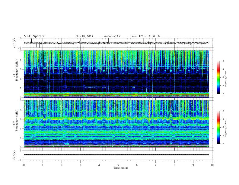239x185 pixels.
Task: Click the "ch.1(V)" waveform axis label
Action: click(x=14, y=43)
